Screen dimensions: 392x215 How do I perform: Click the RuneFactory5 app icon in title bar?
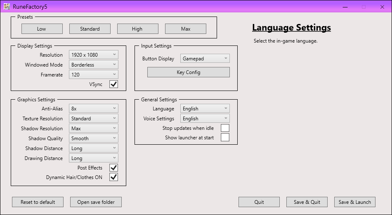(7, 7)
